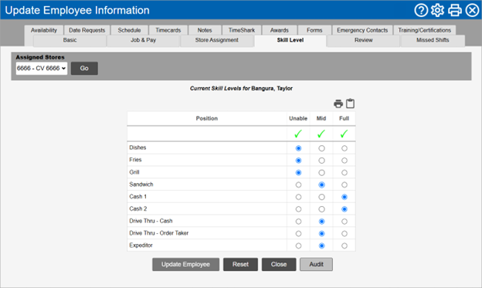482x288 pixels.
Task: Open the Emergency Contacts tab
Action: 362,30
